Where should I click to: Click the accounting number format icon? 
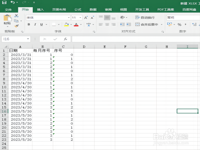coord(169,24)
